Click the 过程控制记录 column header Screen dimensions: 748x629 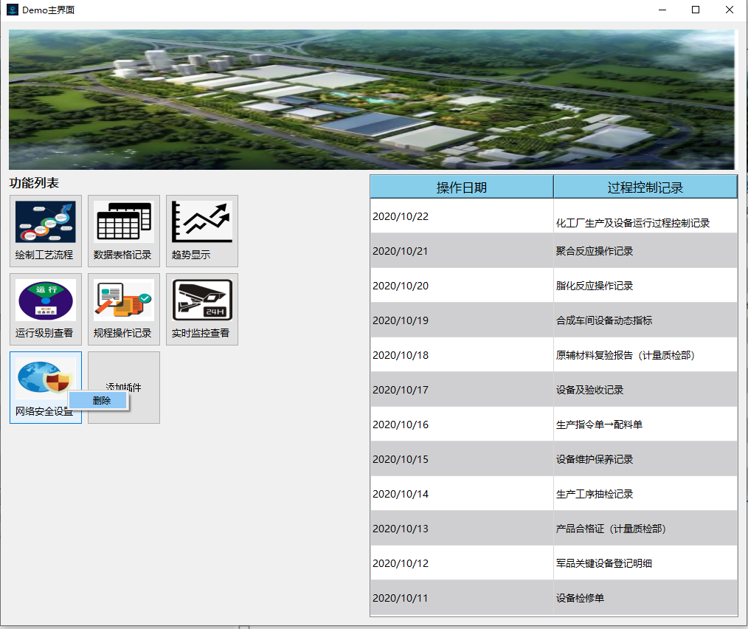coord(645,187)
